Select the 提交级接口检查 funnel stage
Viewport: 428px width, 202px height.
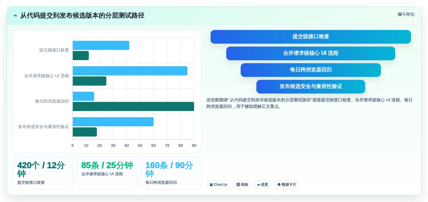(x=311, y=37)
